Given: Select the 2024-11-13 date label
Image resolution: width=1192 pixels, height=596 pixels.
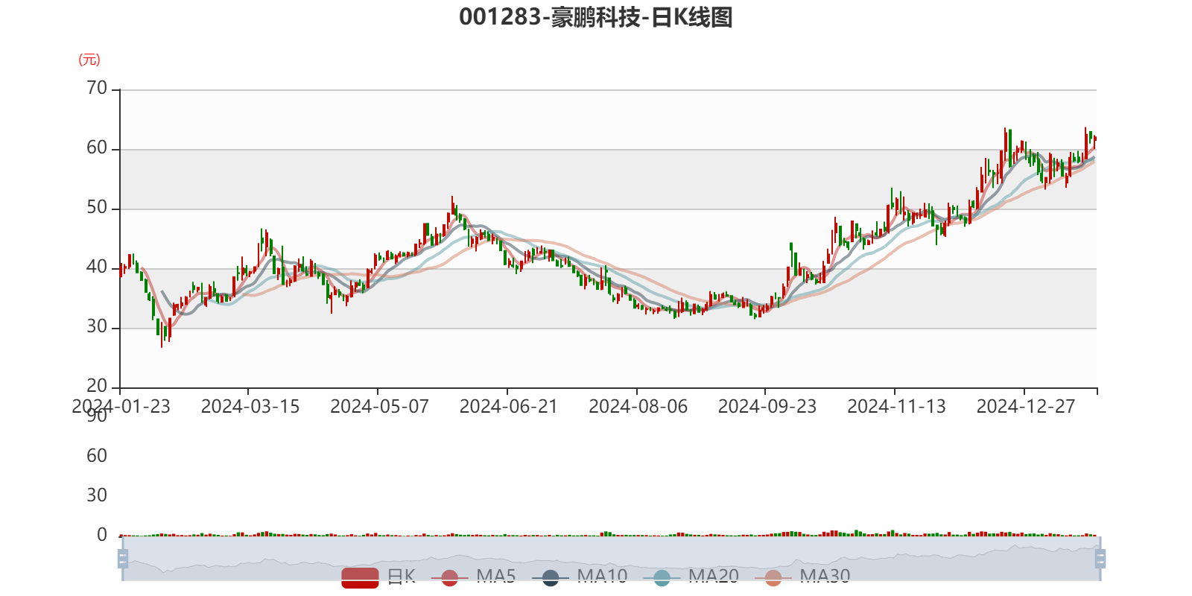Looking at the screenshot, I should coord(897,407).
